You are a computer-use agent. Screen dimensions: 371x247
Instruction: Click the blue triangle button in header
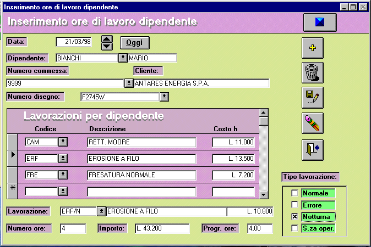(320, 23)
